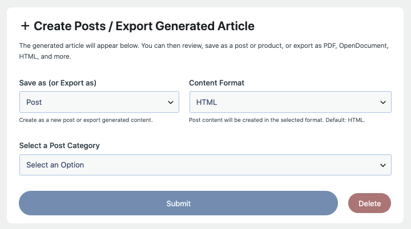This screenshot has width=411, height=229.
Task: Click the hint text mentioning Default: HTML
Action: [x=277, y=120]
